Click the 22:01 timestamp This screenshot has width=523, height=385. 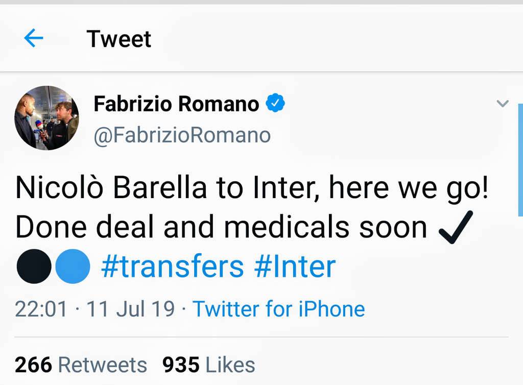tap(41, 309)
